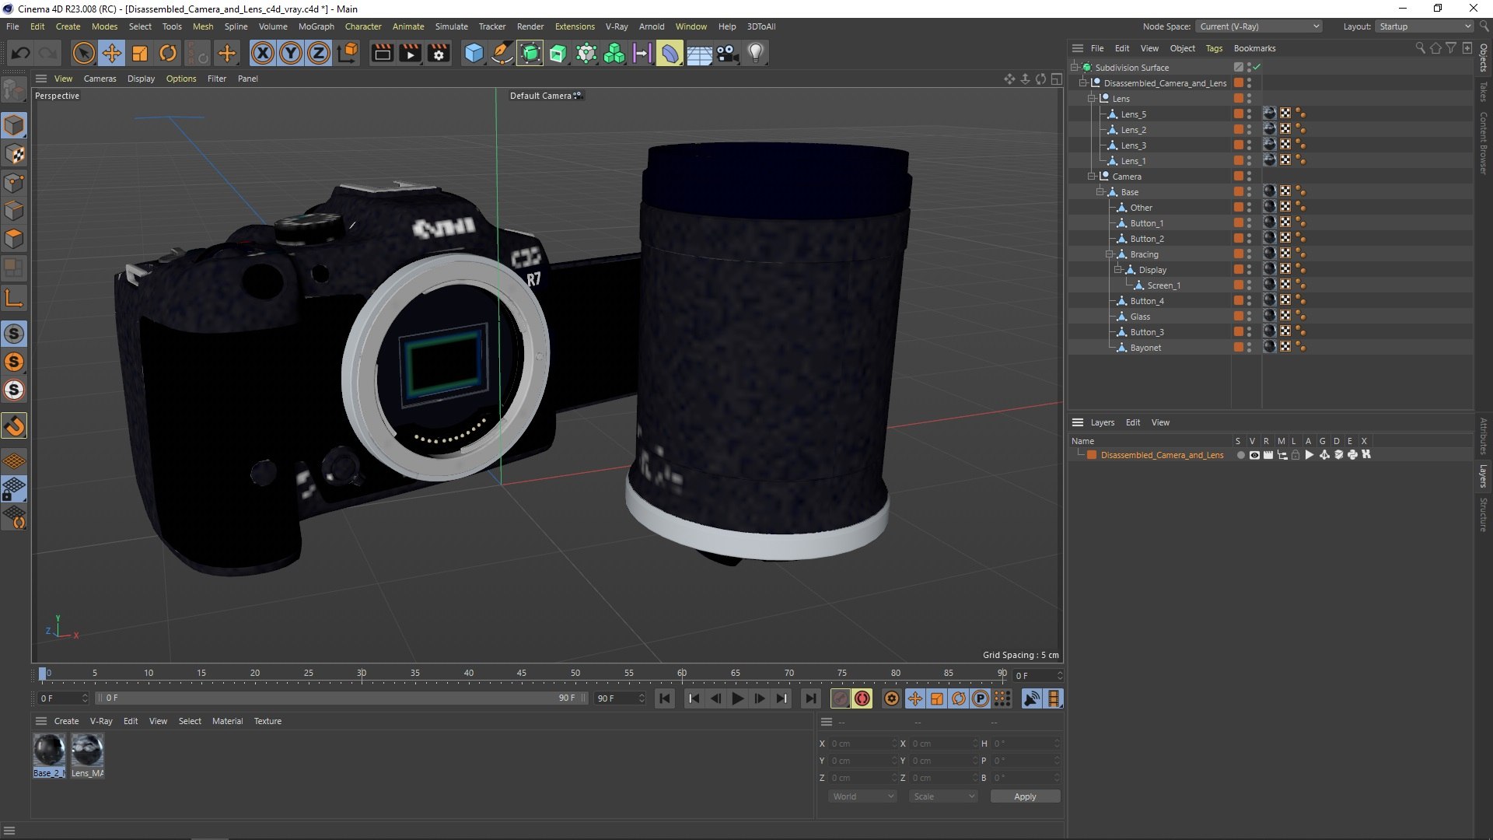The width and height of the screenshot is (1493, 840).
Task: Activate the Rotate tool in the top toolbar
Action: (x=168, y=53)
